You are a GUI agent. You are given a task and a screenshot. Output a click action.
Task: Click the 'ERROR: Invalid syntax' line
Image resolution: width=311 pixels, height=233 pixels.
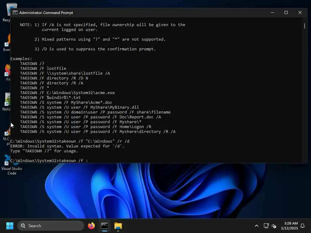point(67,146)
